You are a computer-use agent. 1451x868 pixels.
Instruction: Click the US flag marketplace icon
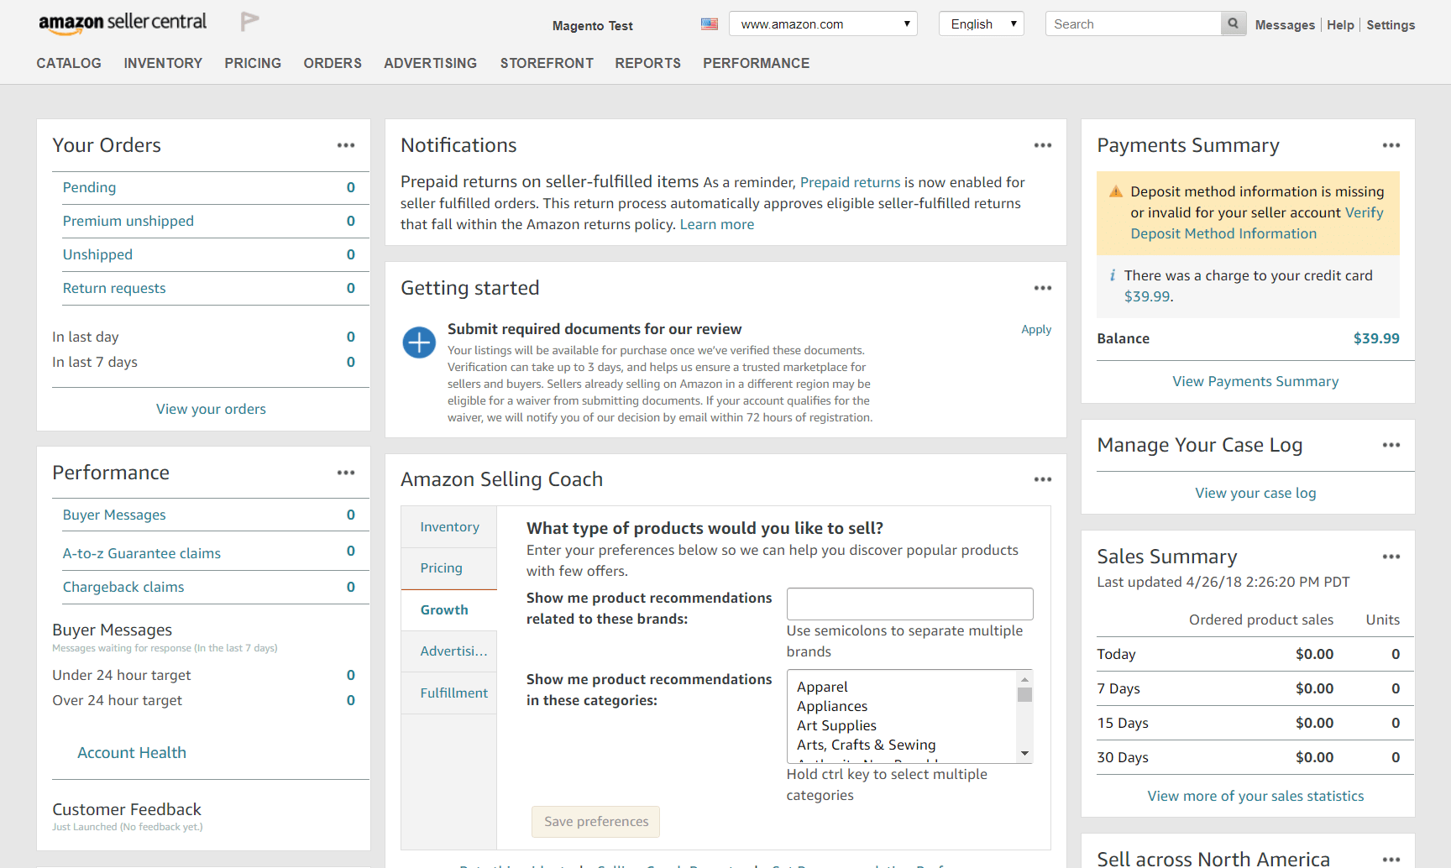click(710, 24)
